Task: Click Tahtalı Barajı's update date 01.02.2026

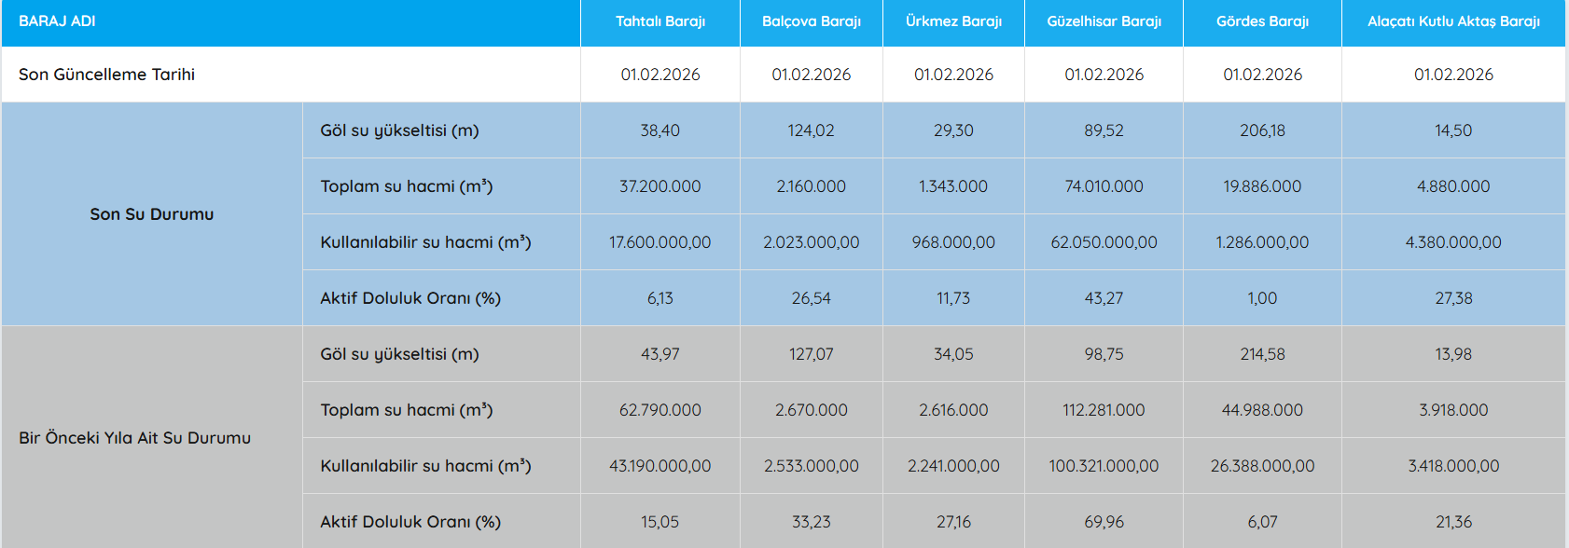Action: [660, 75]
